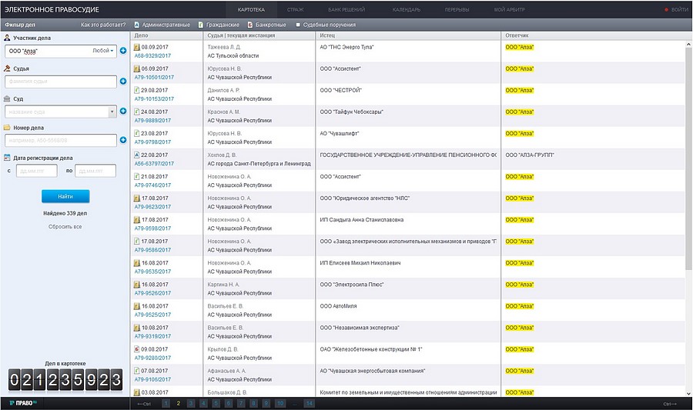Click the case icon in row А79-9526/2017
The height and width of the screenshot is (410, 693).
(137, 285)
